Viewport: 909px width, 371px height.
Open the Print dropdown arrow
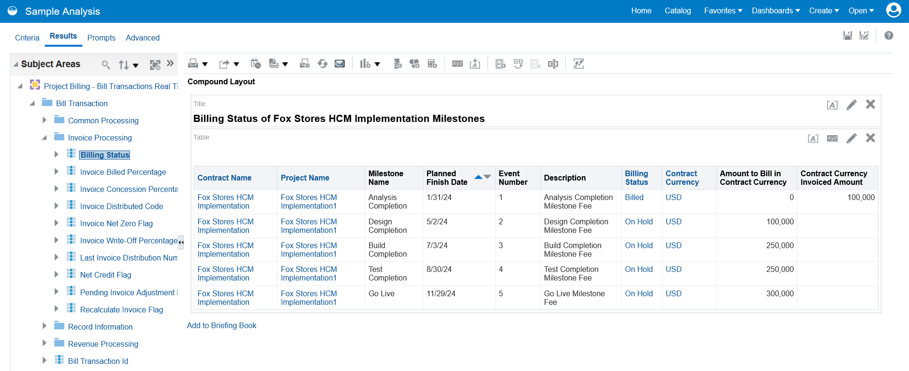click(x=205, y=64)
